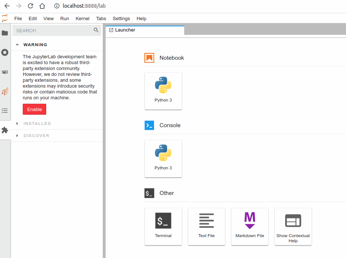Open the Settings menu

pyautogui.click(x=121, y=19)
